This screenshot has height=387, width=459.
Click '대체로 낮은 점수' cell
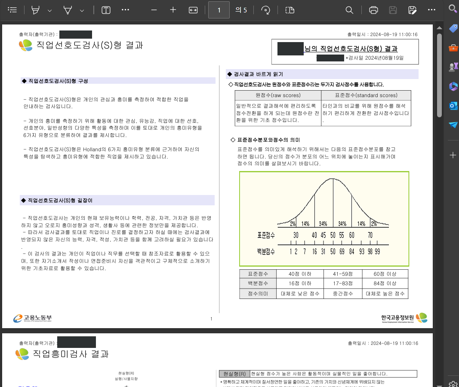tap(300, 293)
